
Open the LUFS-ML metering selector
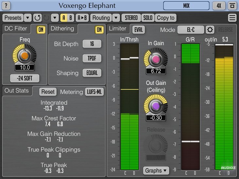click(x=94, y=92)
